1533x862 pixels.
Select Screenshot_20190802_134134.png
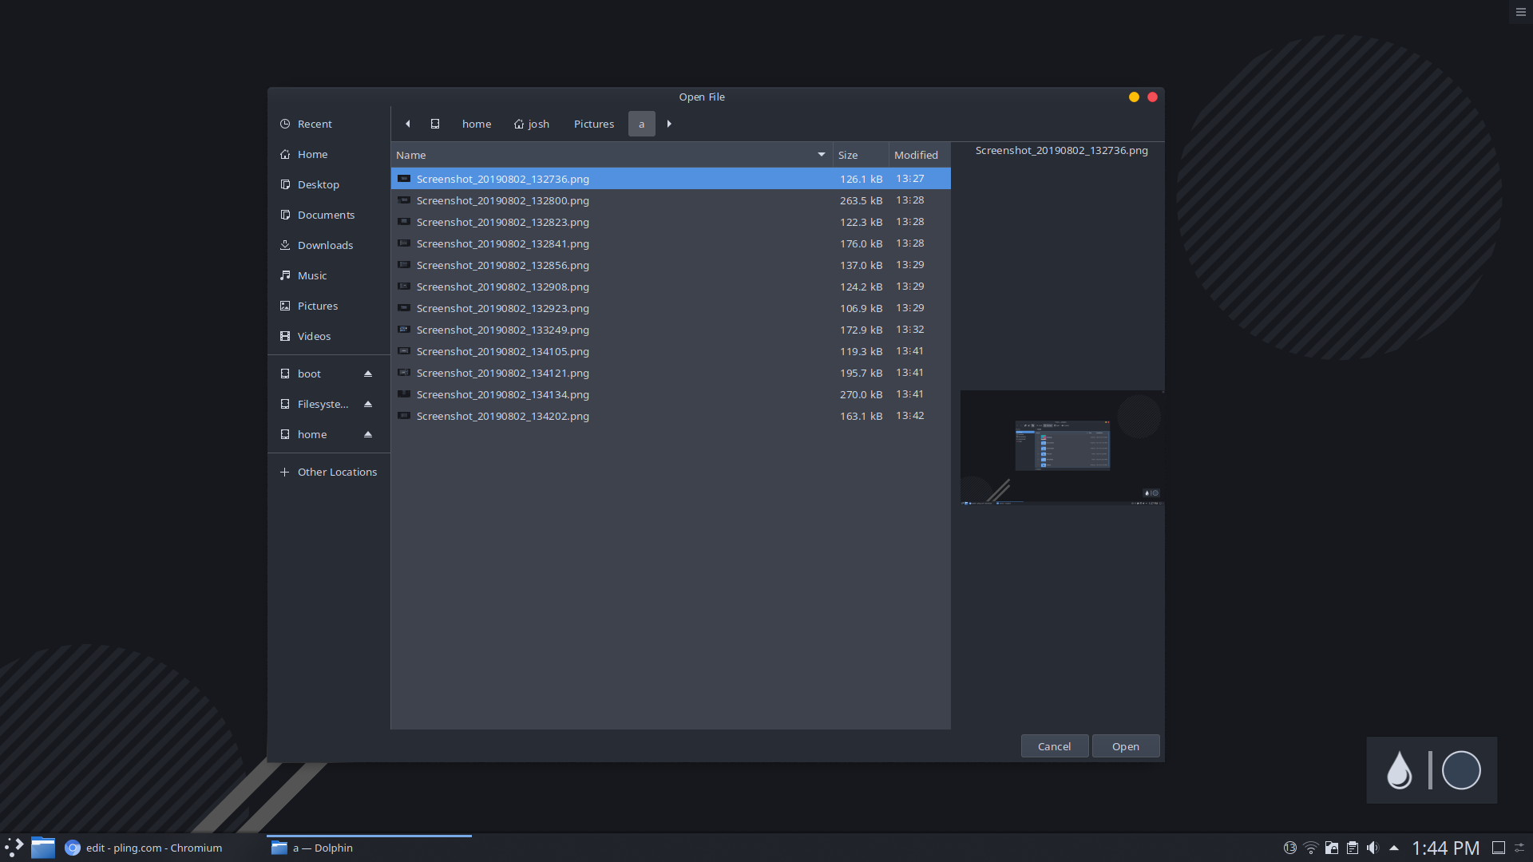671,394
